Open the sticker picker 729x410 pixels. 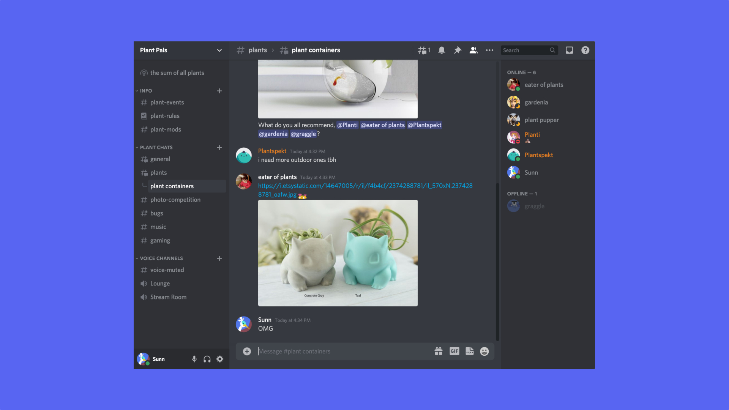coord(469,351)
